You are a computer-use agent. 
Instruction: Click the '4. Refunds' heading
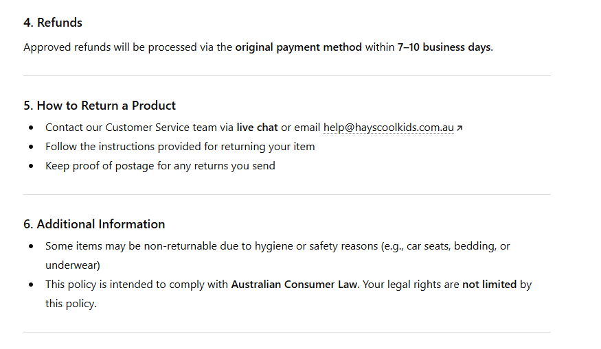pyautogui.click(x=53, y=23)
